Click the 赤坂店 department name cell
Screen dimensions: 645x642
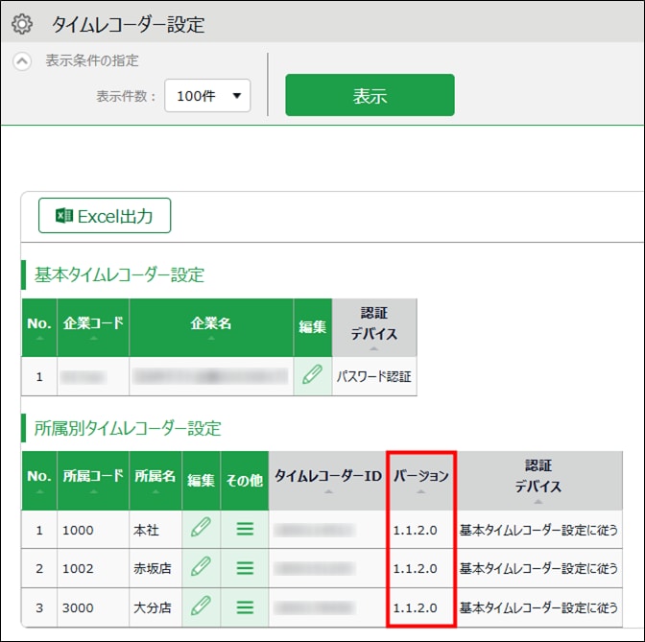coord(155,568)
